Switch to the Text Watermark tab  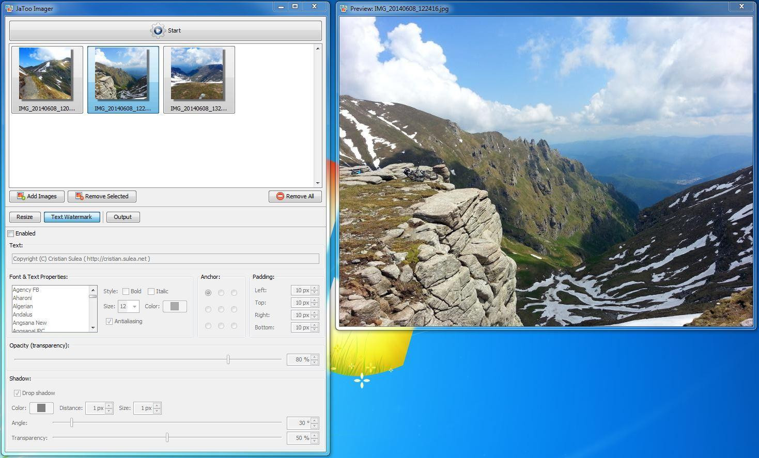point(72,217)
